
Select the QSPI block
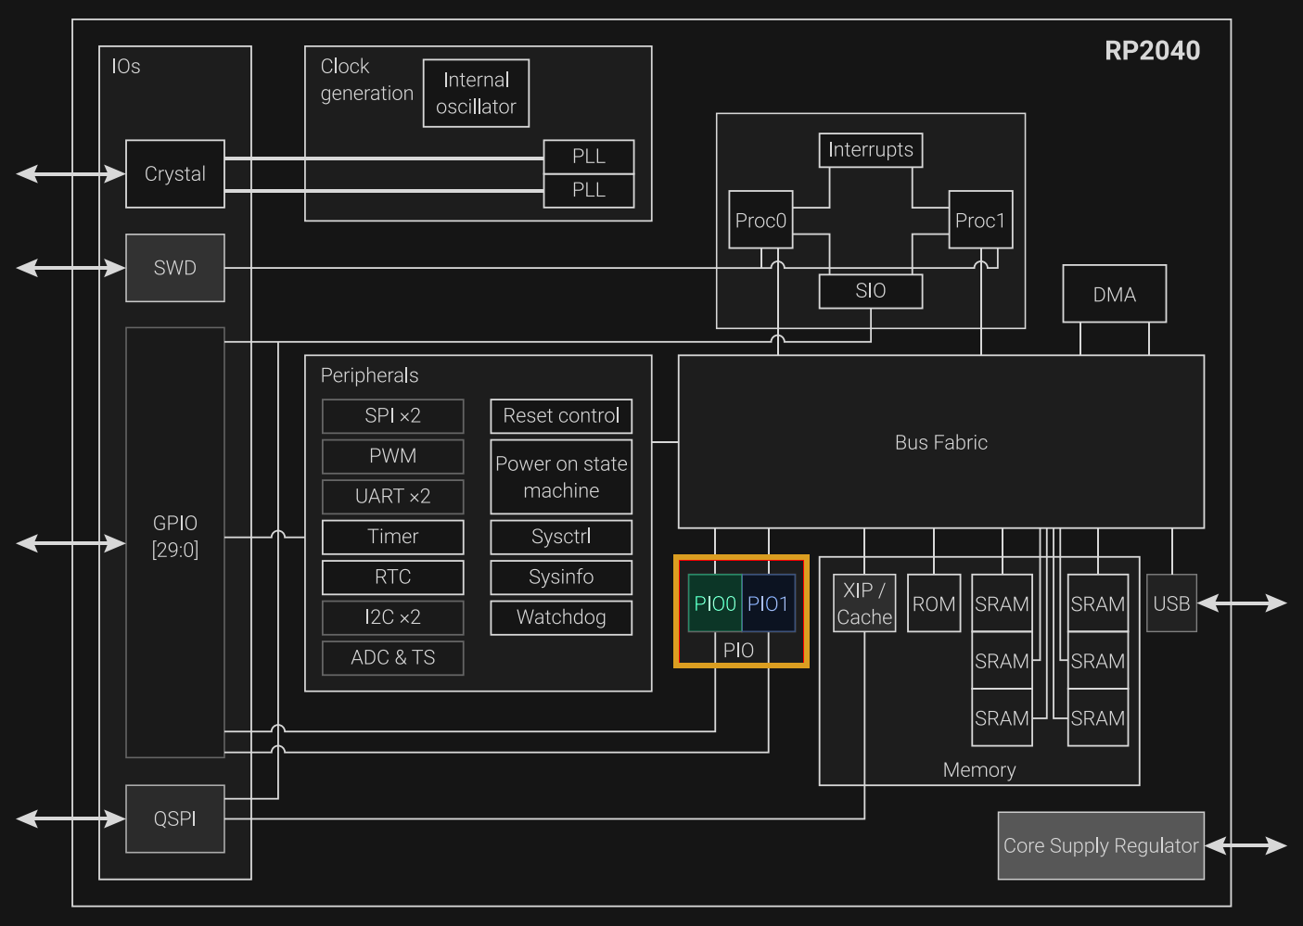click(175, 818)
